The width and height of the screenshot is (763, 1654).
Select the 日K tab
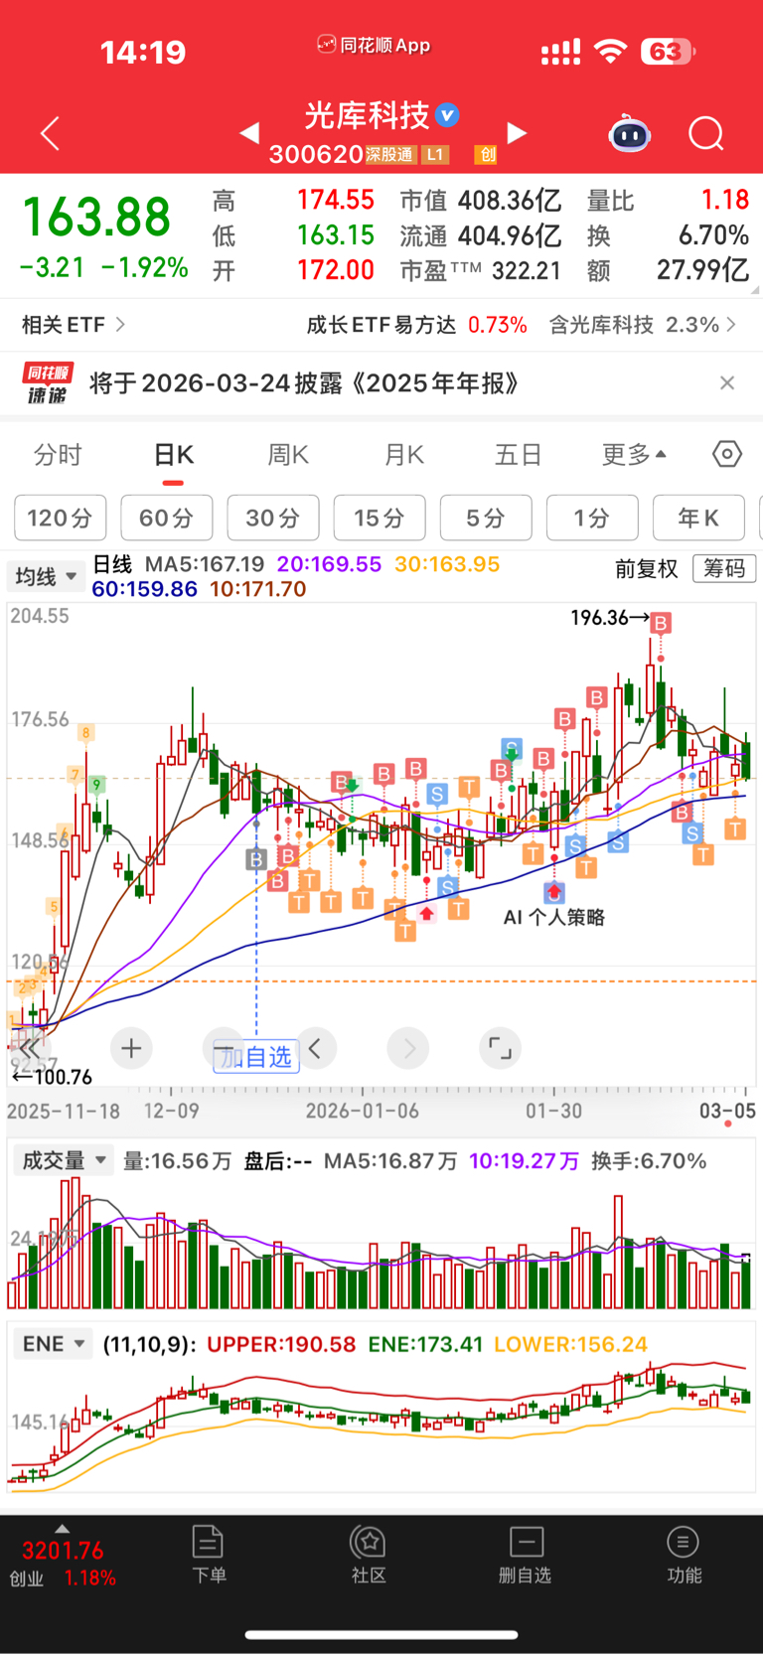(x=173, y=455)
